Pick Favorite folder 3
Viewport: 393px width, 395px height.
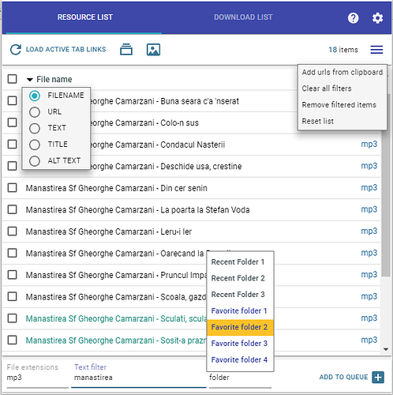(x=239, y=344)
